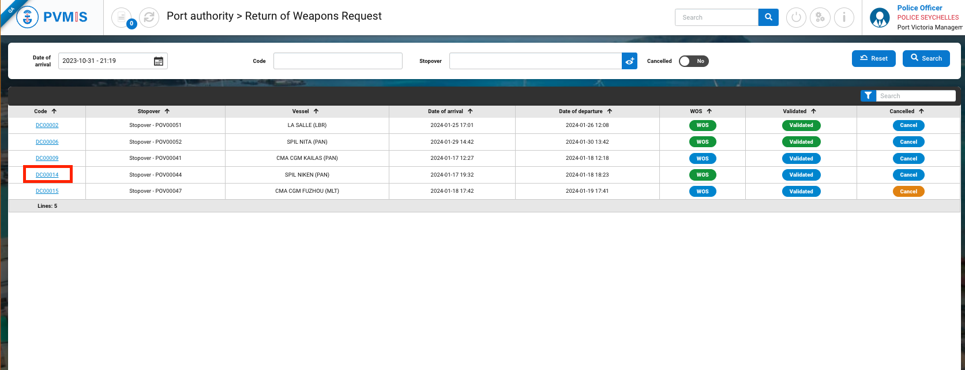Open the Police Officer profile avatar
965x370 pixels.
click(x=880, y=18)
